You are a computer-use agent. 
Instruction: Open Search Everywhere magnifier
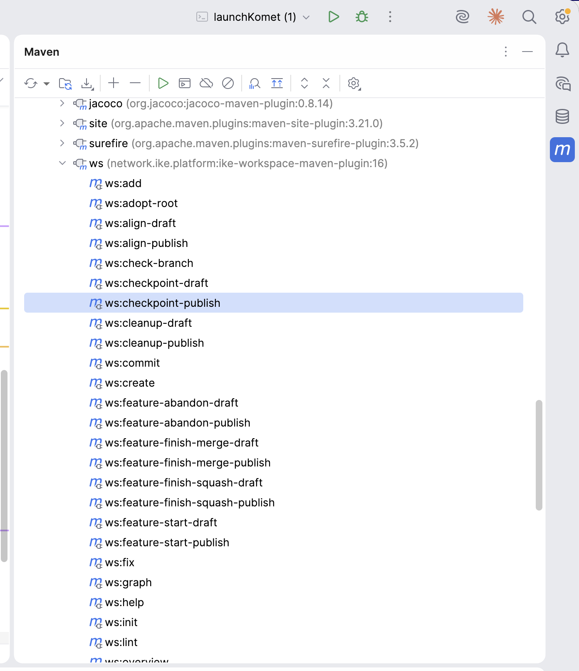click(x=529, y=17)
